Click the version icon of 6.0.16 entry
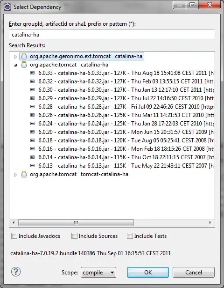Viewport: 224px width, 288px height. pos(32,149)
